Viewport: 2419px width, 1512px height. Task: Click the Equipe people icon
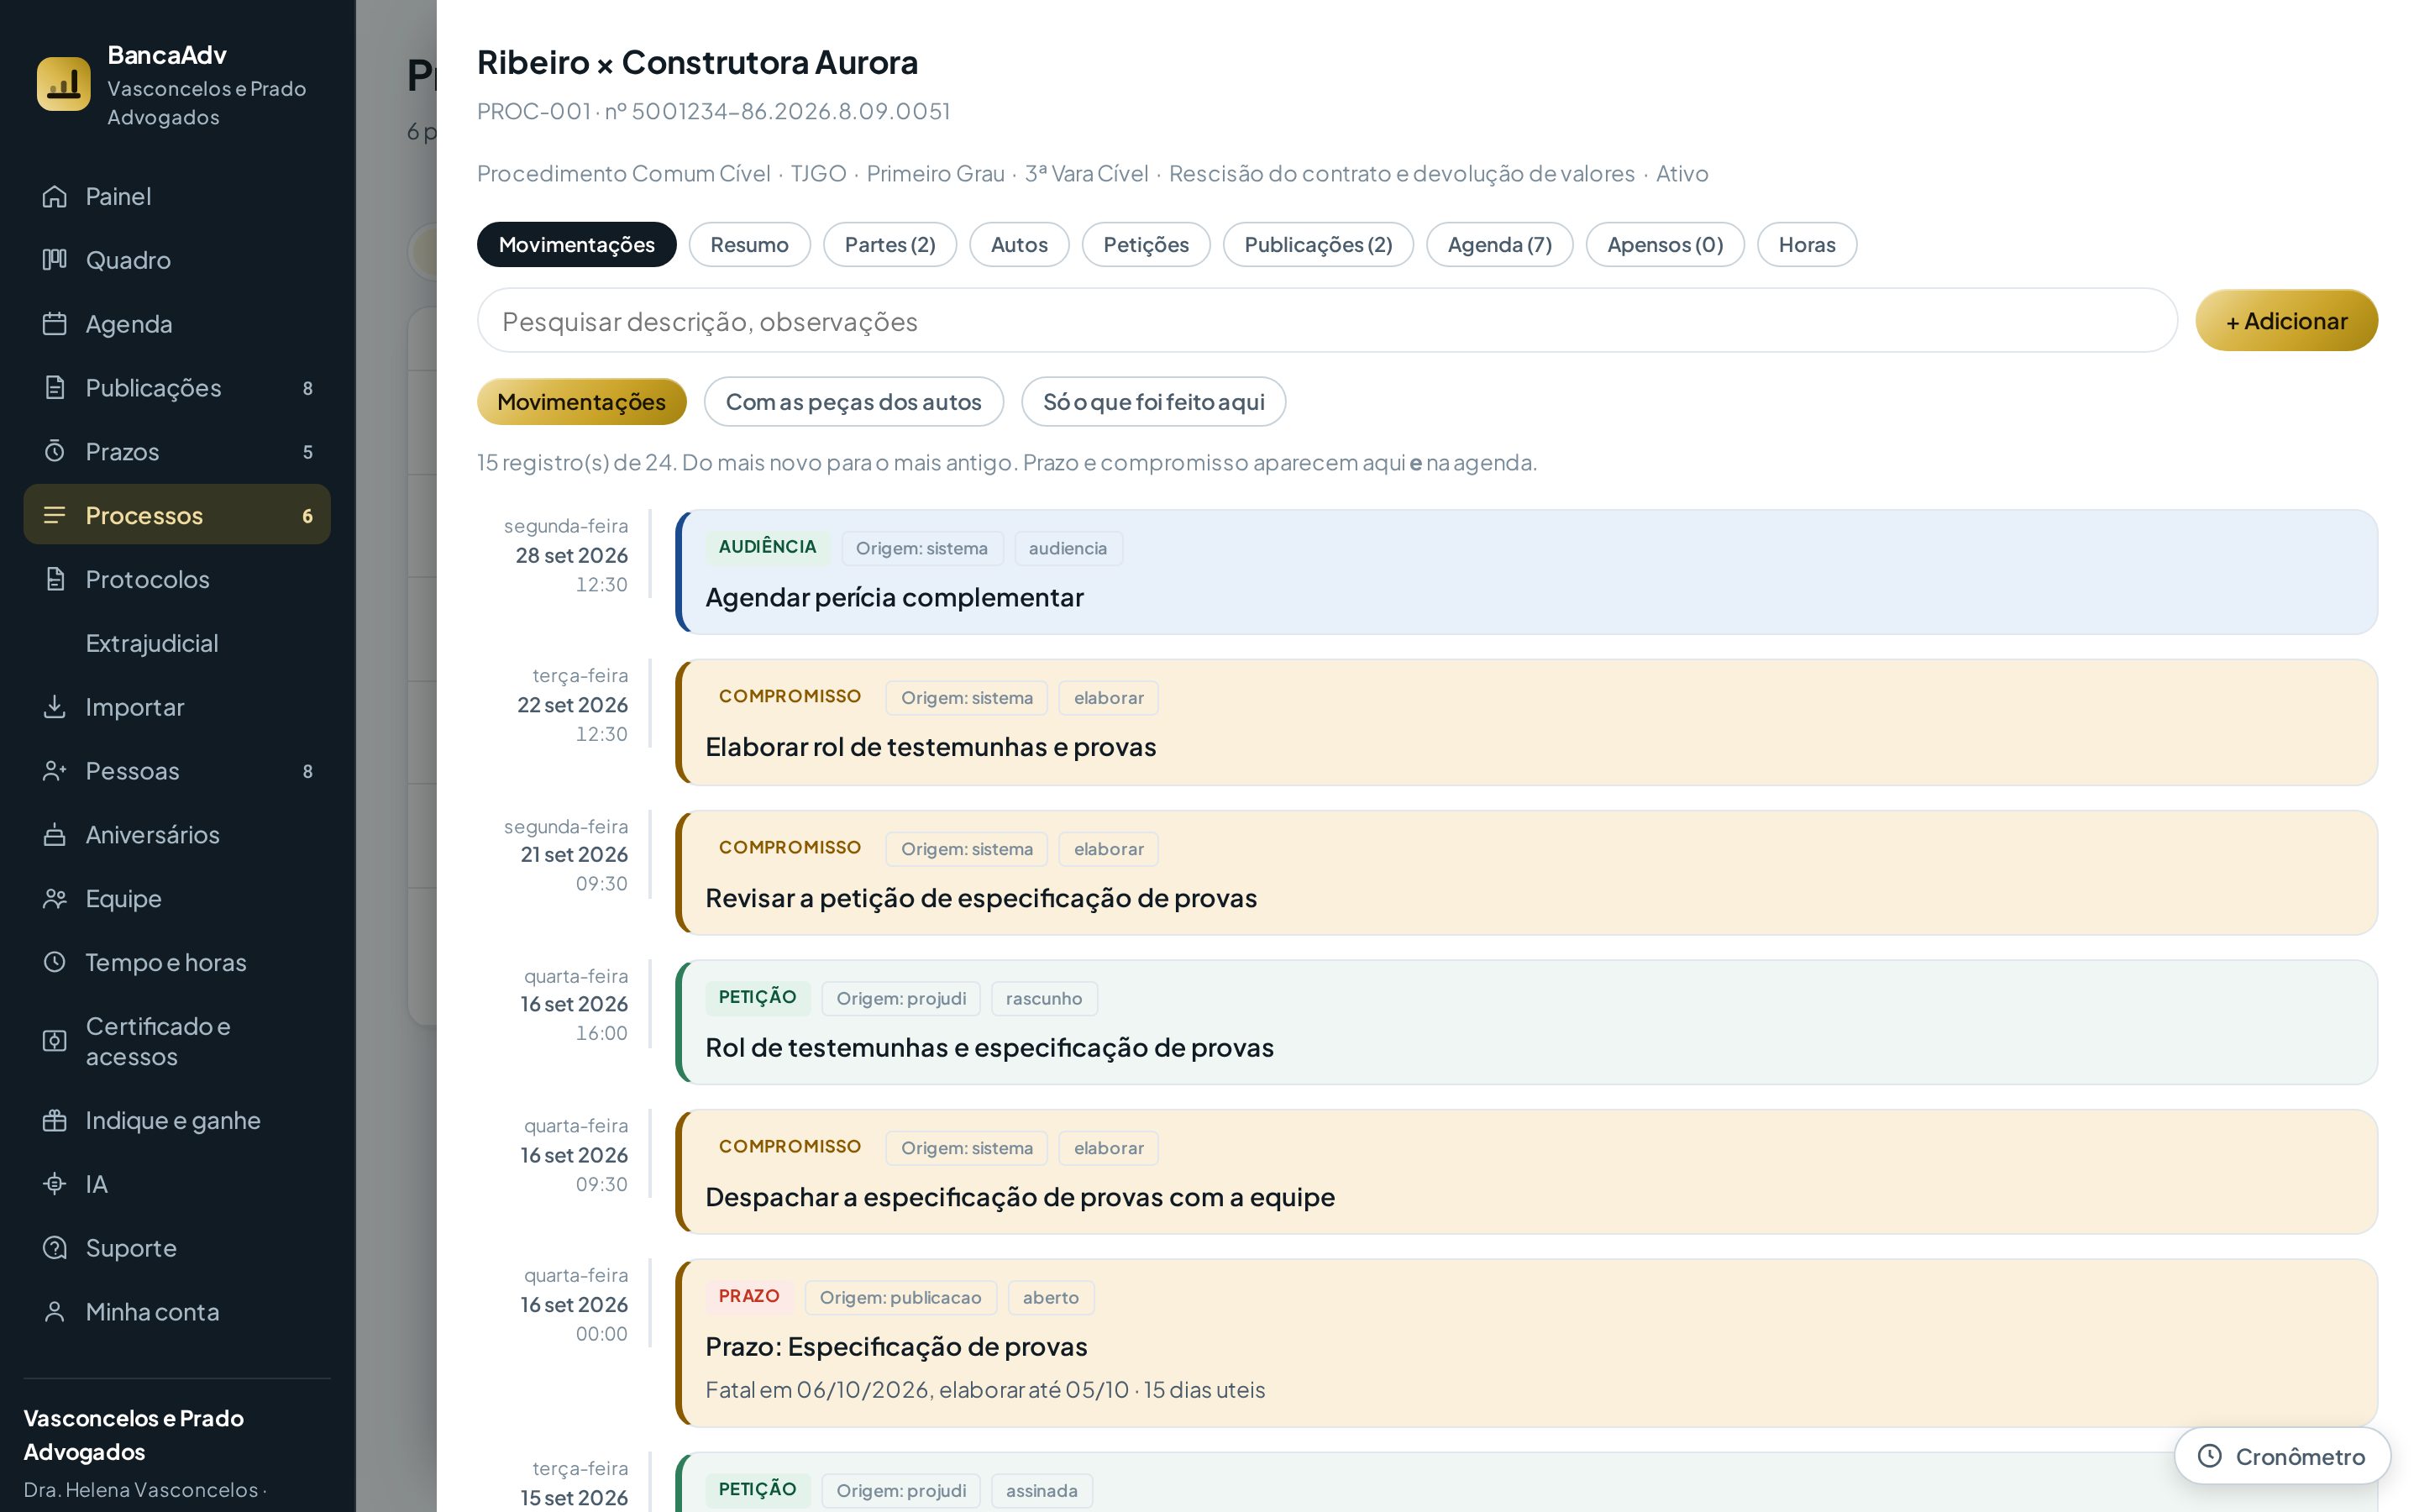(x=55, y=899)
